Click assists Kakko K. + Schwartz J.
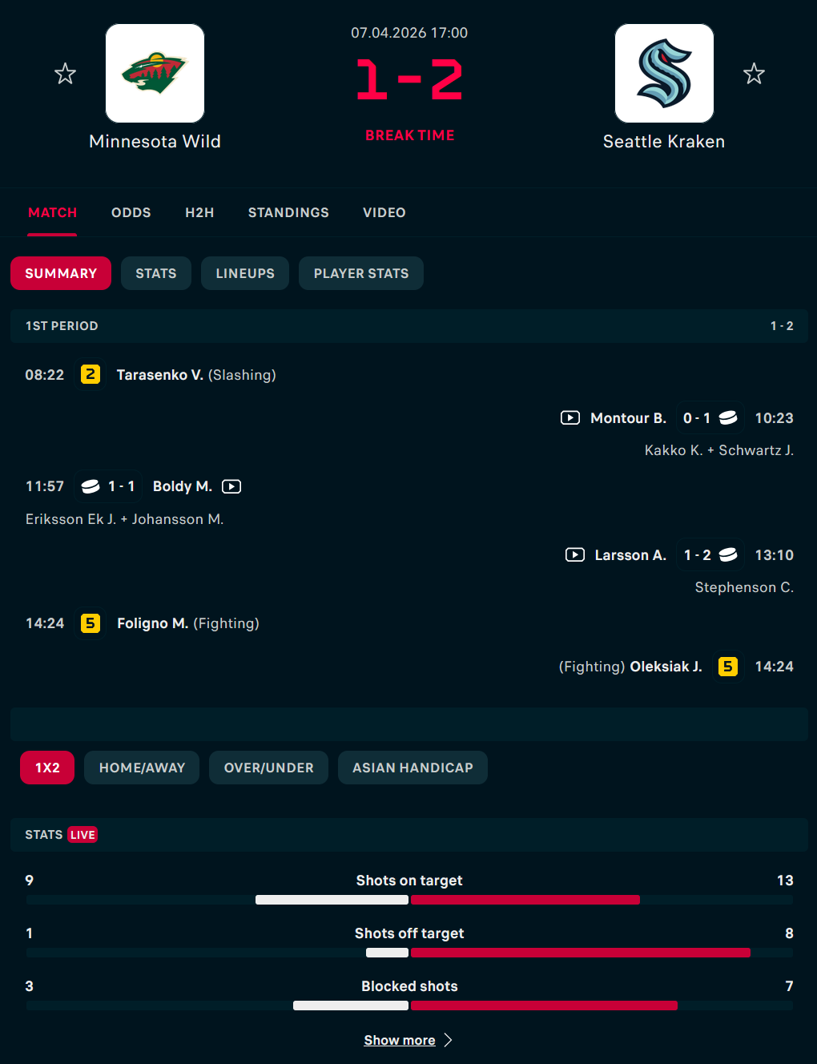 (719, 450)
